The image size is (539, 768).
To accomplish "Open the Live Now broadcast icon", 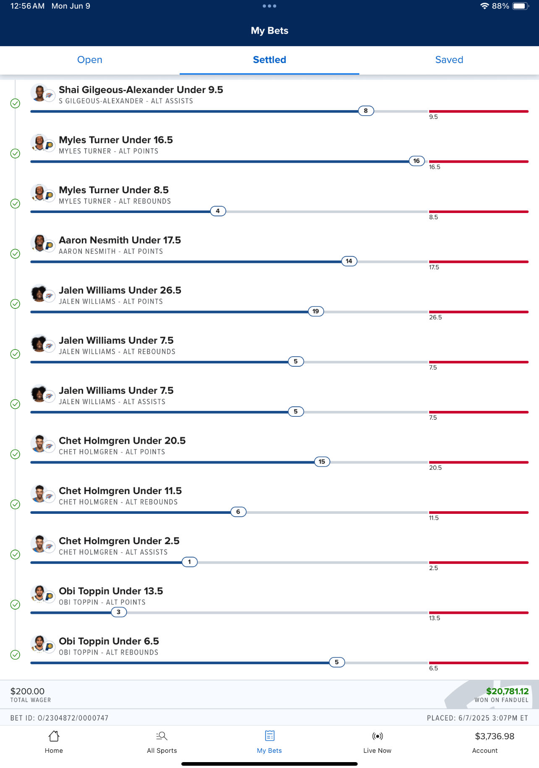I will [377, 736].
